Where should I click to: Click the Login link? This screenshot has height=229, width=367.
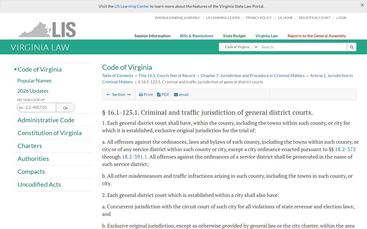tap(341, 18)
